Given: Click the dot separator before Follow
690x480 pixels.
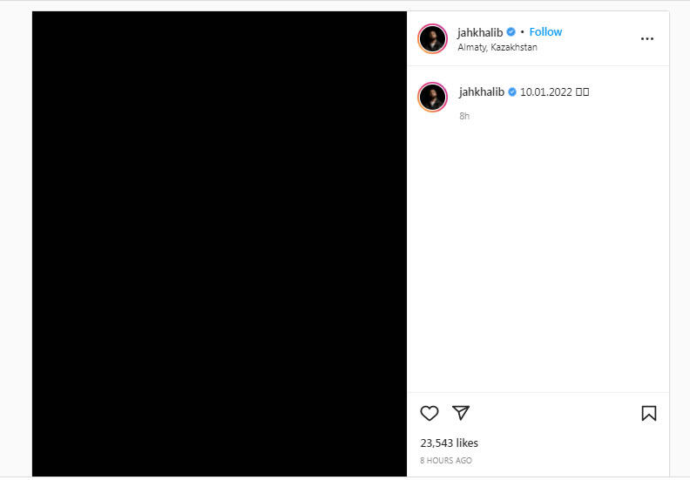Looking at the screenshot, I should 523,32.
